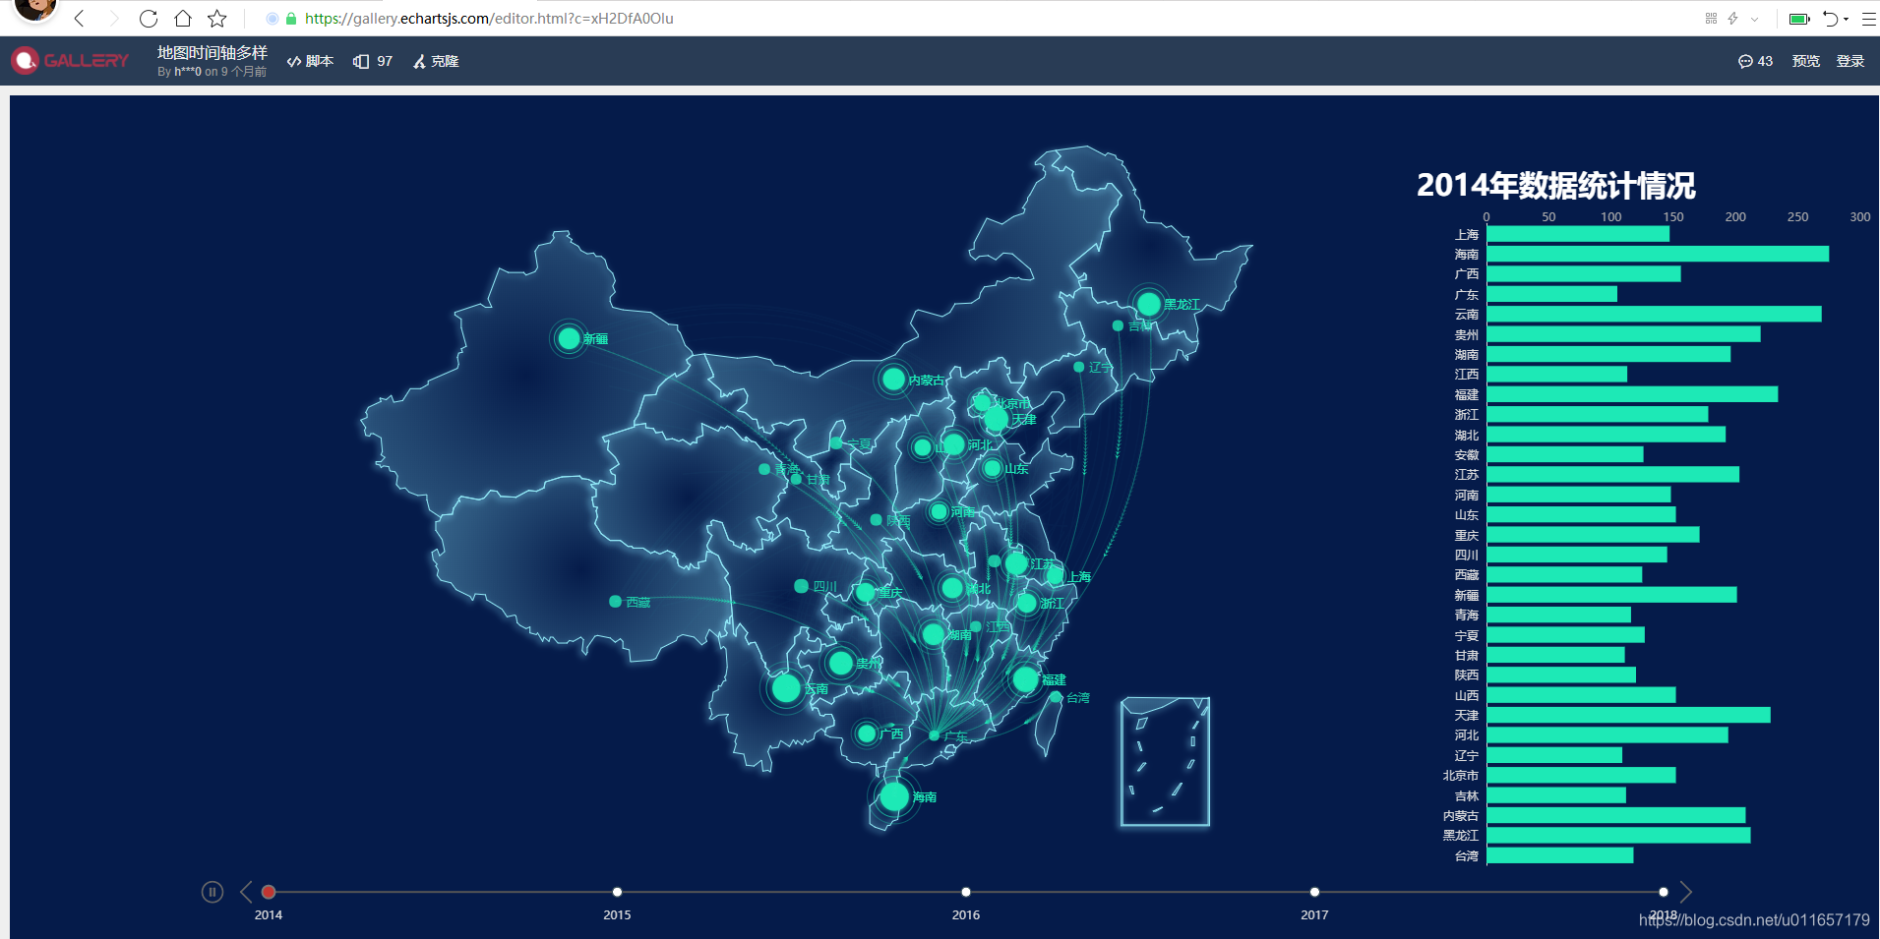This screenshot has width=1880, height=939.
Task: Pause the timeline autoplay
Action: coord(212,892)
